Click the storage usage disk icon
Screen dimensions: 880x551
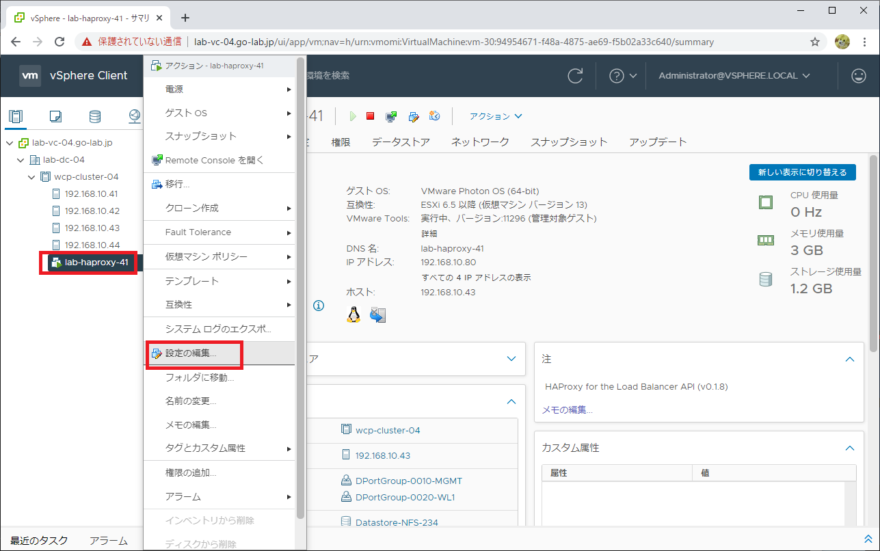(x=765, y=279)
